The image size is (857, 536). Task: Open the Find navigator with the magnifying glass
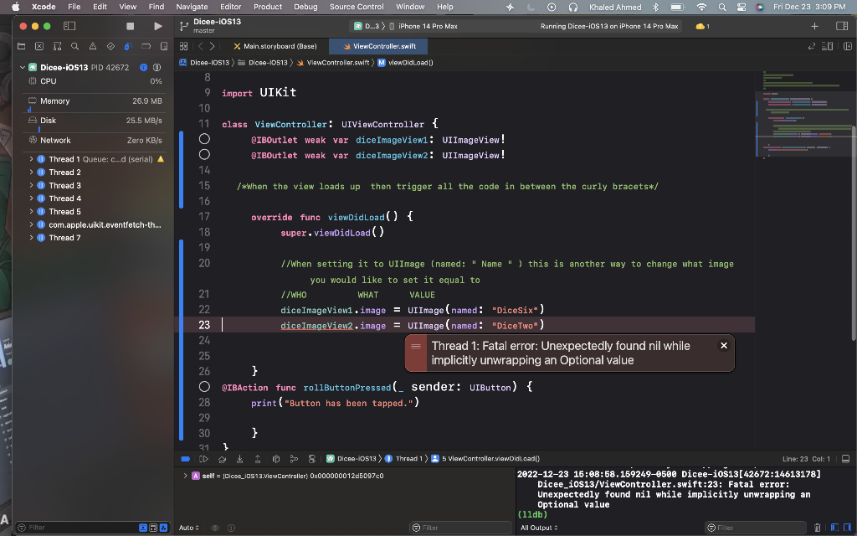(x=74, y=46)
